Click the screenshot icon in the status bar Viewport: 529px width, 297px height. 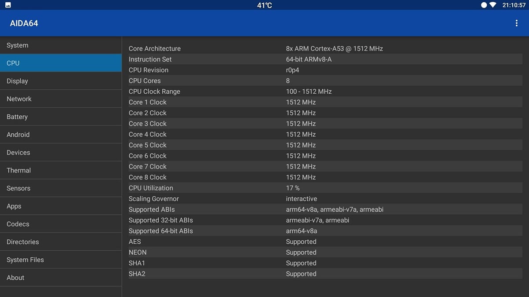7,5
